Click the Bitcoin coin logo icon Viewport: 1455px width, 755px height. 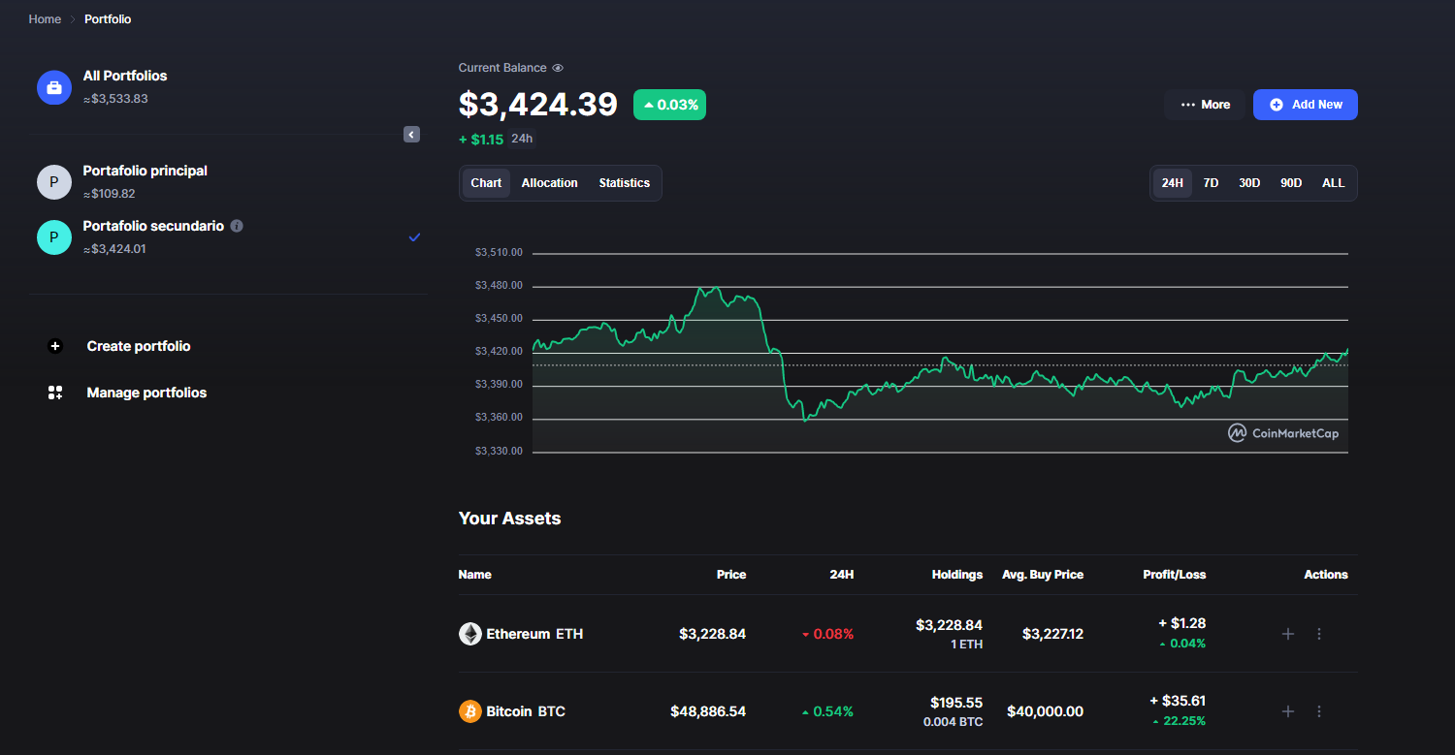click(x=469, y=711)
